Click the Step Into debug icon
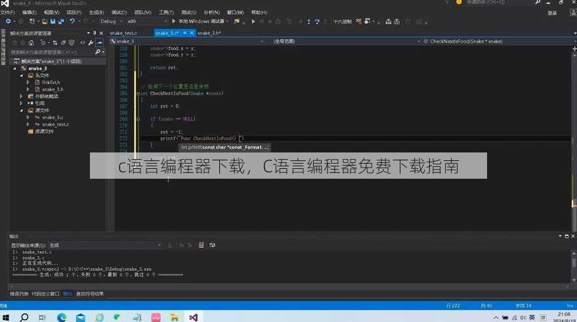Viewport: 577px width, 322px height. click(309, 22)
